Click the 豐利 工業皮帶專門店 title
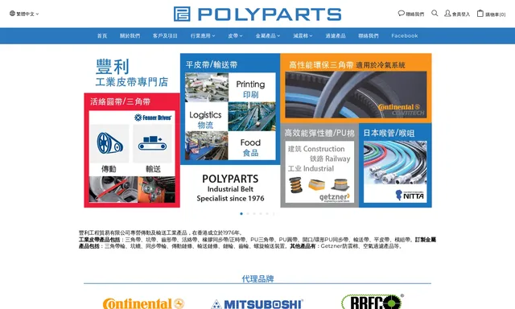 click(x=131, y=73)
